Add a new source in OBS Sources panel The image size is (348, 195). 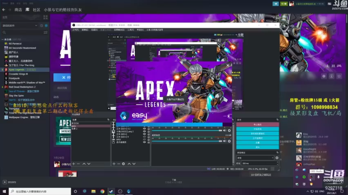click(114, 164)
